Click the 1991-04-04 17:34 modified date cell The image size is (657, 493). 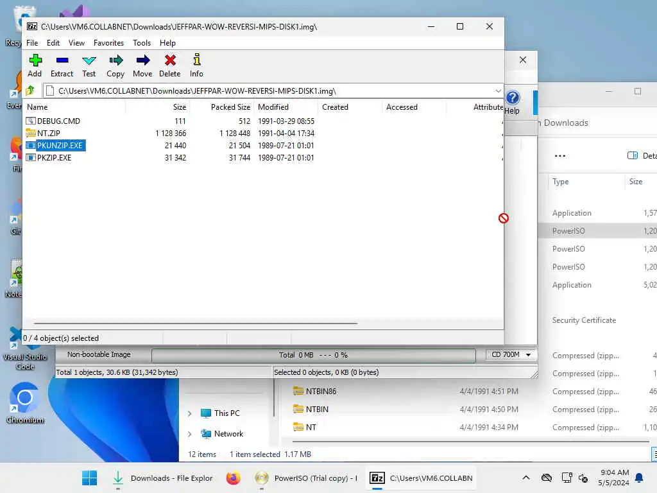point(286,134)
